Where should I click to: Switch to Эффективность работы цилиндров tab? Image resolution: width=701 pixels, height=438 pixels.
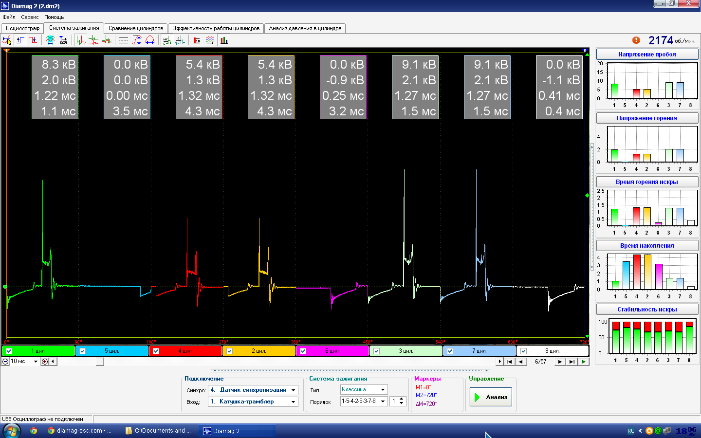point(216,28)
